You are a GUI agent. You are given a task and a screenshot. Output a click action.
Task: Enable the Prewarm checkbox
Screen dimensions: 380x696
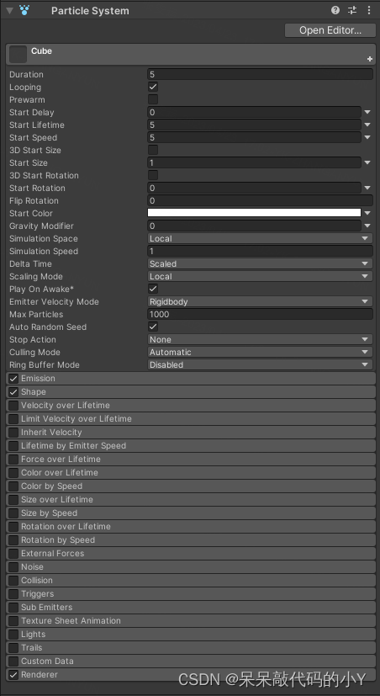pyautogui.click(x=153, y=99)
